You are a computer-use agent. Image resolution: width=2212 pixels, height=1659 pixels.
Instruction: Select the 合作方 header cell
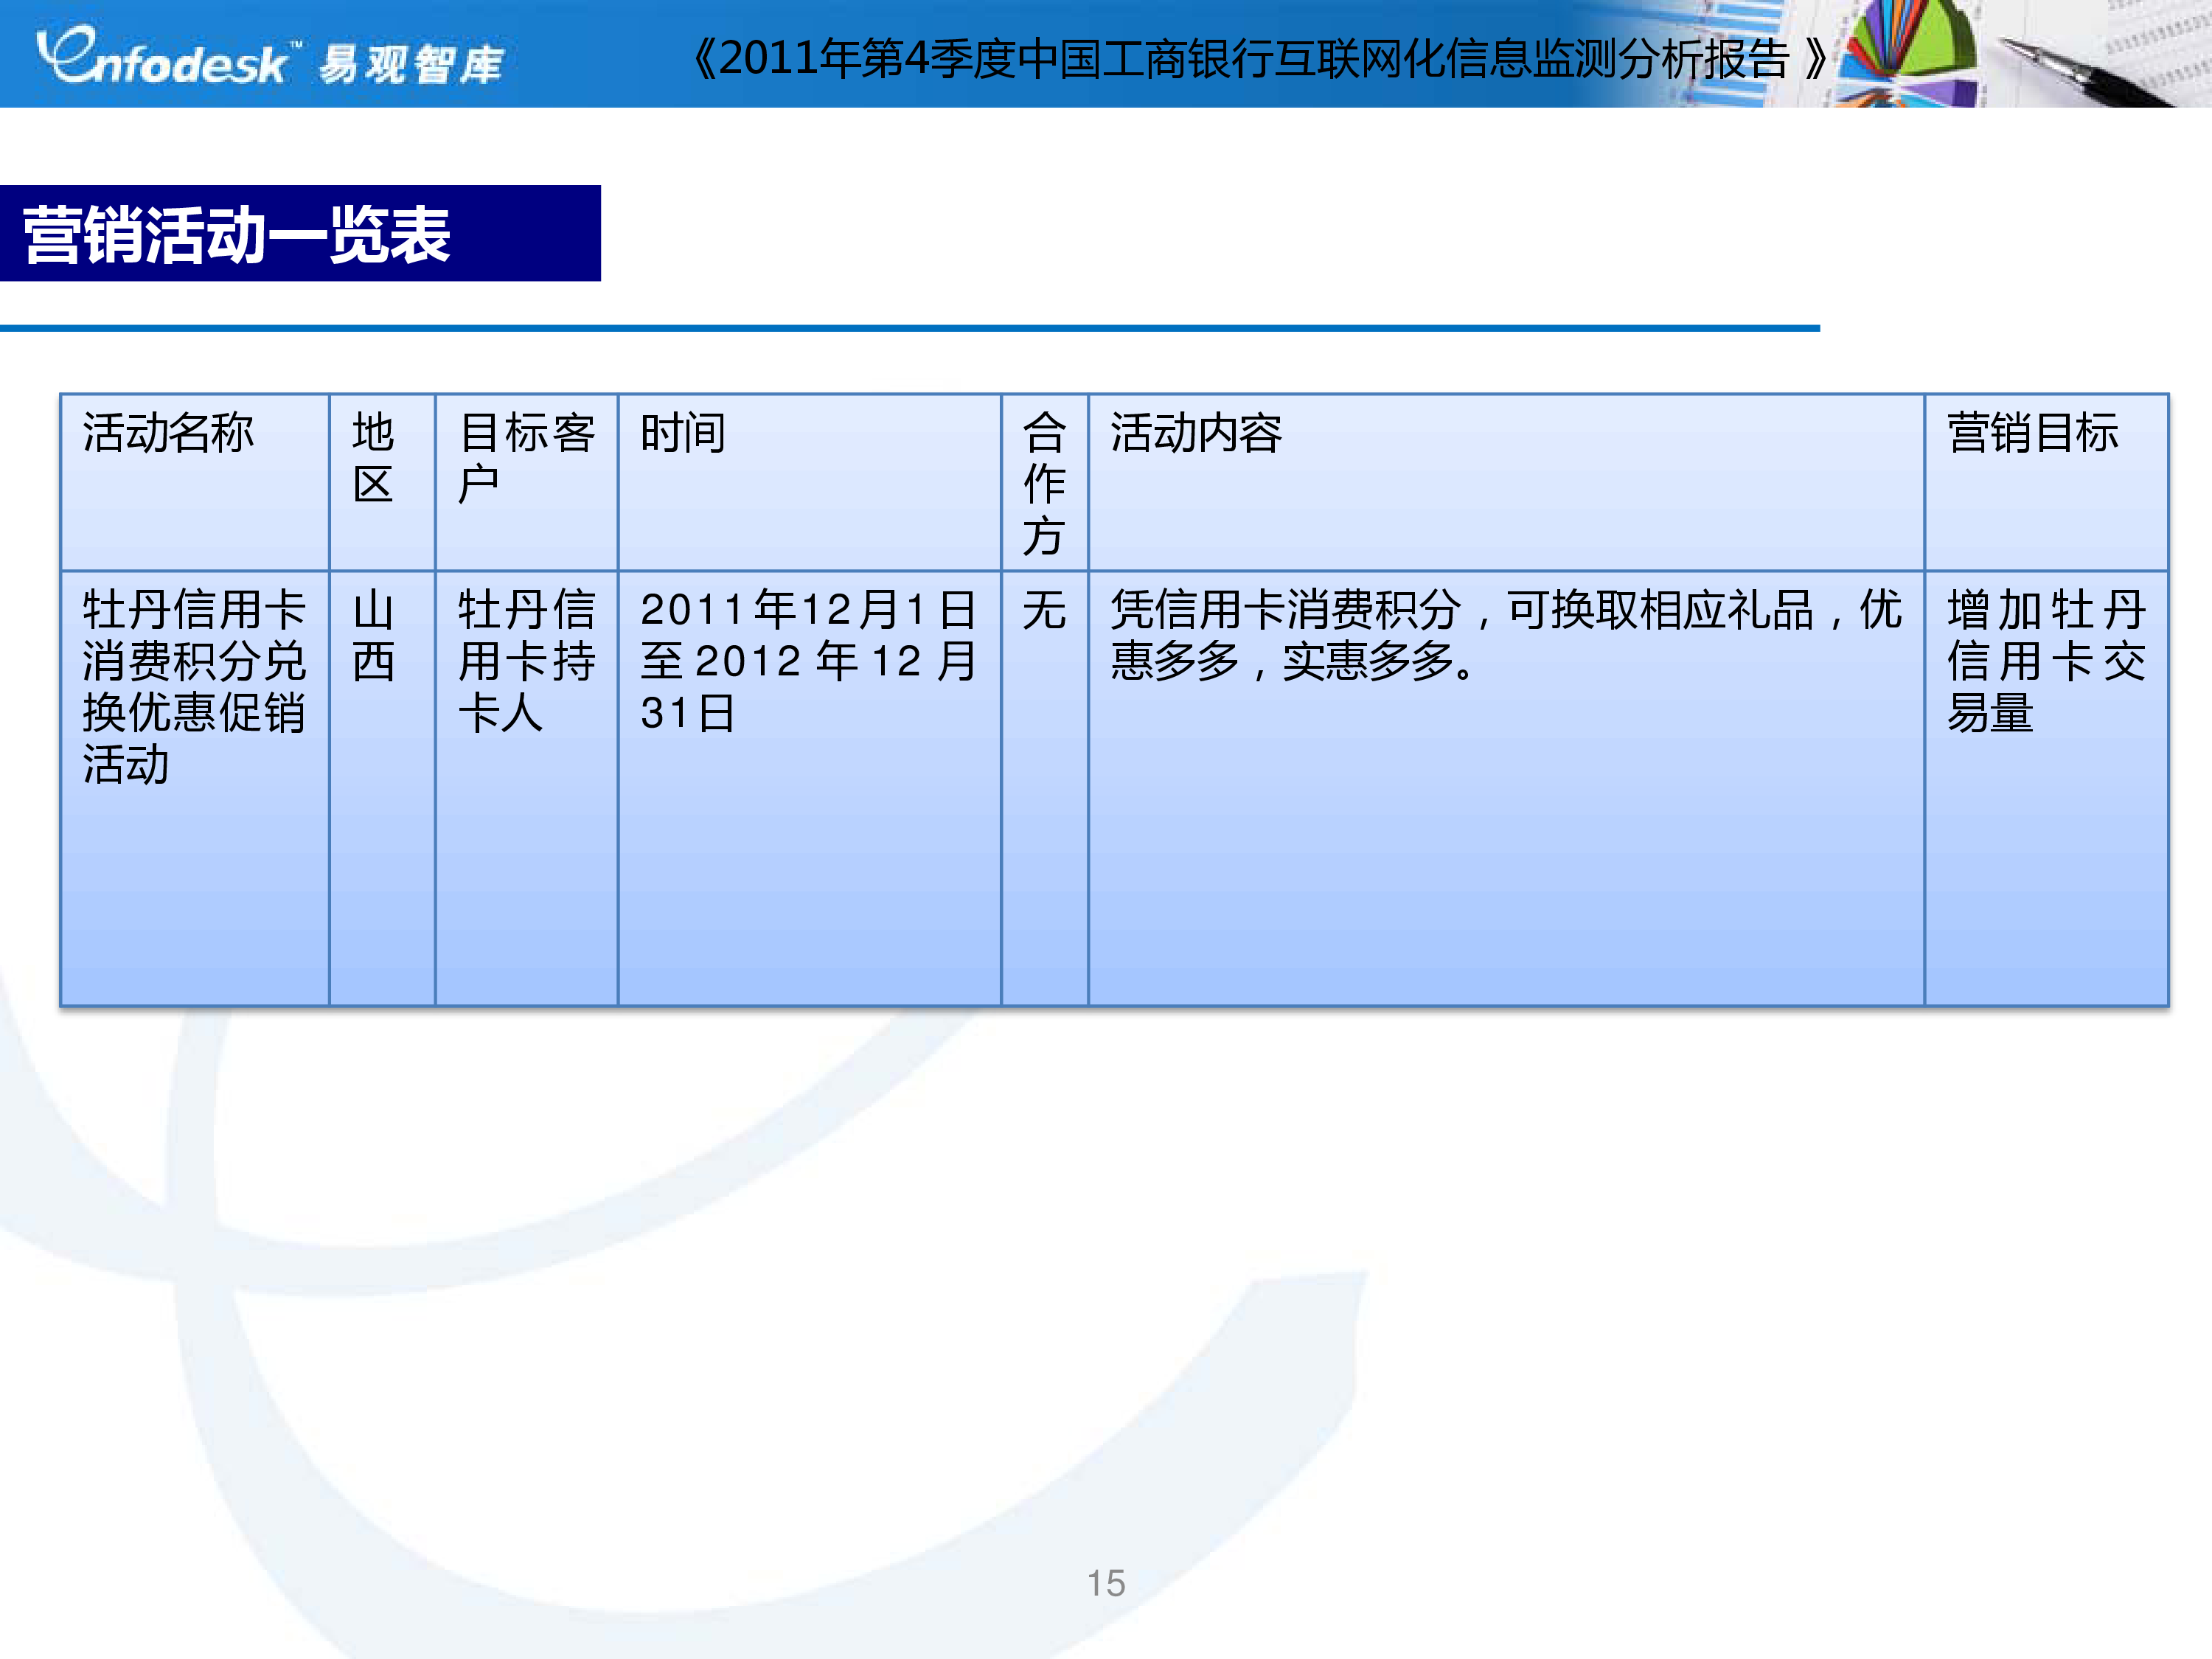pyautogui.click(x=1043, y=480)
